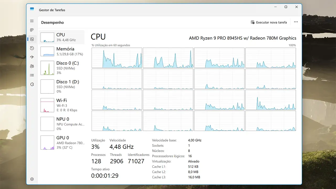Open the Users icon in sidebar
This screenshot has width=336, height=189.
[32, 66]
